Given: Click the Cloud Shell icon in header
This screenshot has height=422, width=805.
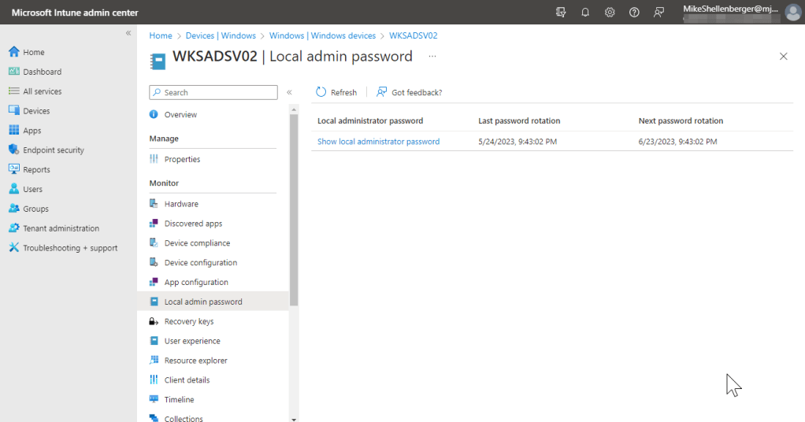Looking at the screenshot, I should 561,13.
